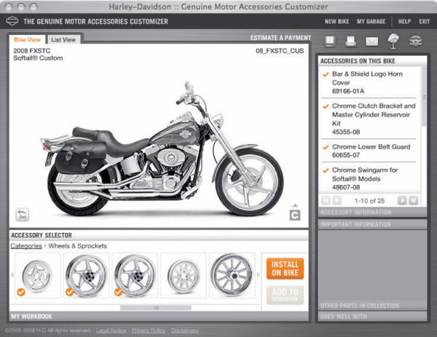Click the motorcycle image in bike view
This screenshot has height=337, width=437.
click(163, 149)
